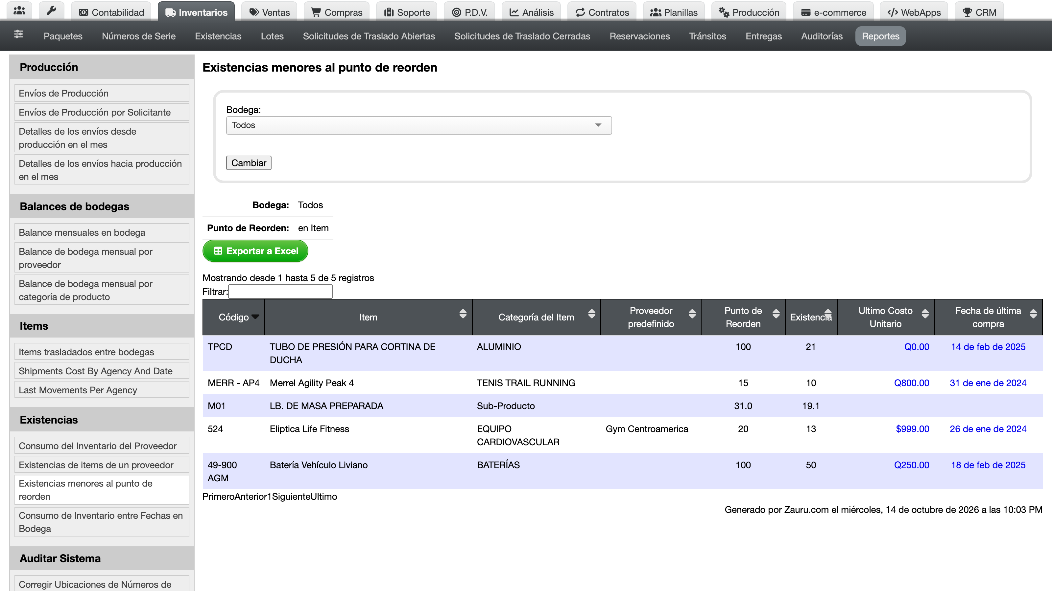Open the wrench settings tab

[52, 11]
